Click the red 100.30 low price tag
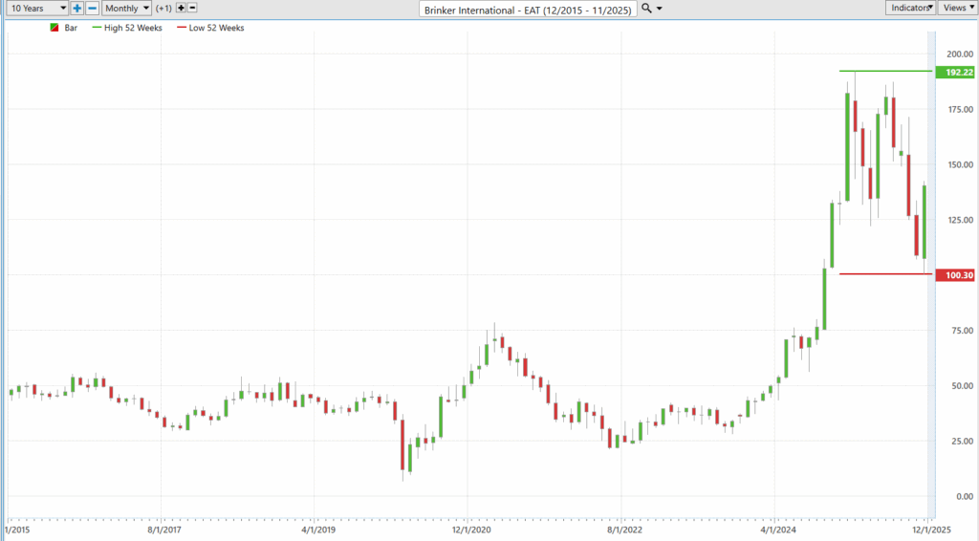This screenshot has width=979, height=541. pos(955,275)
